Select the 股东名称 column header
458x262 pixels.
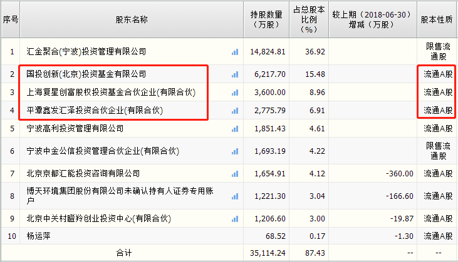(x=132, y=19)
